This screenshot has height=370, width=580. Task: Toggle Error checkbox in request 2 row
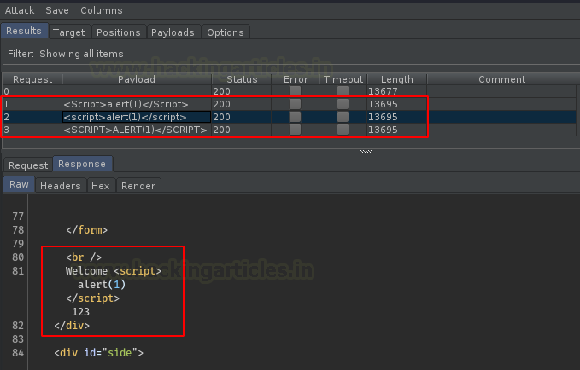coord(295,117)
